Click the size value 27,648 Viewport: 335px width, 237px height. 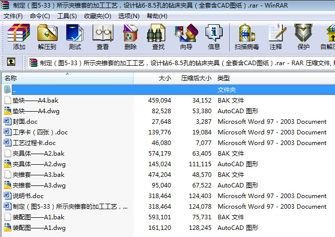(x=161, y=122)
